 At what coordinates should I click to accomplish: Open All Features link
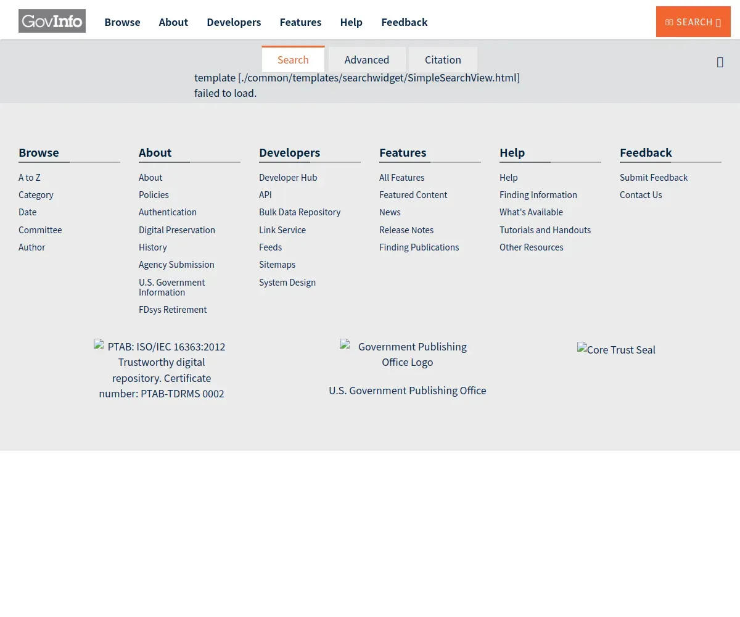point(401,178)
